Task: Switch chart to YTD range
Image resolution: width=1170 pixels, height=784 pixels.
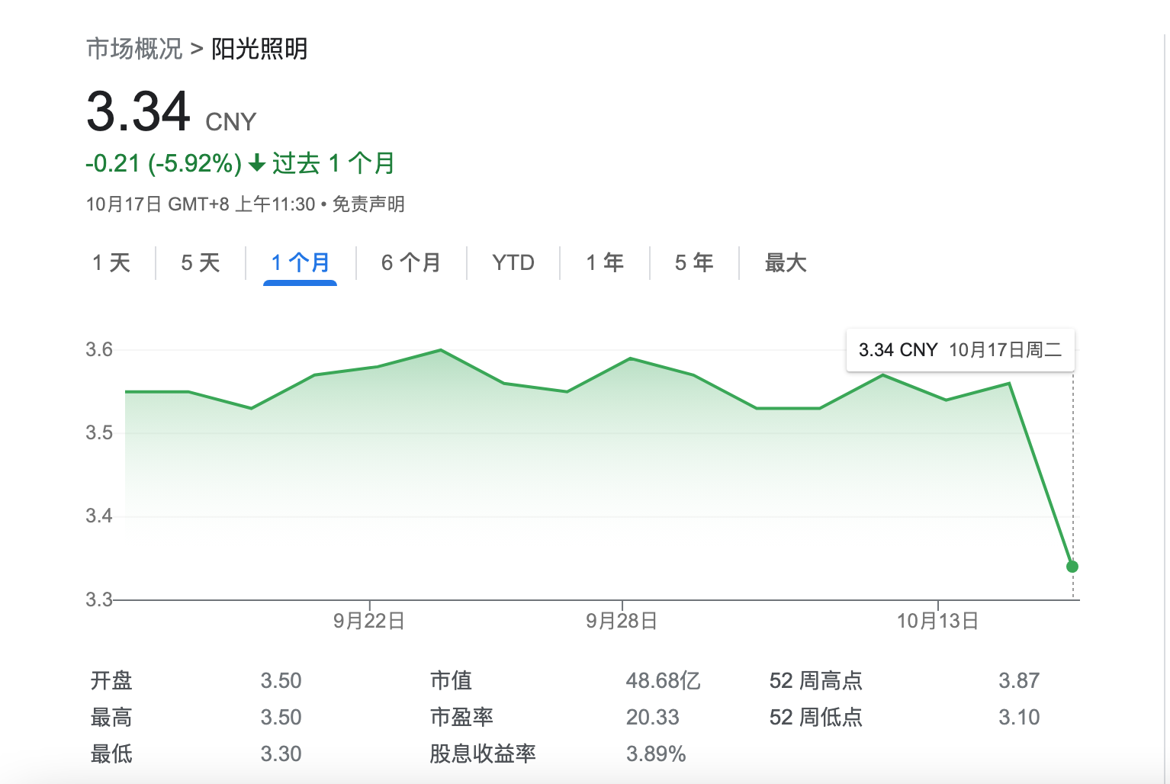Action: point(513,263)
